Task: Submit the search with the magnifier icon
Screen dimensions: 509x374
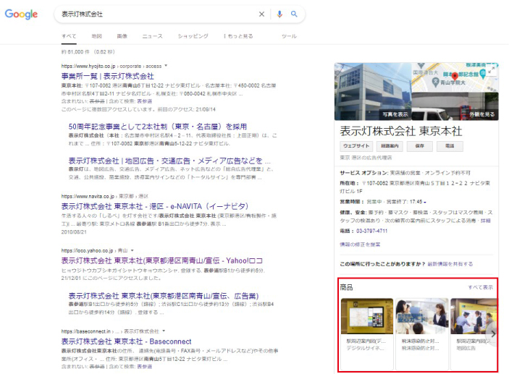Action: [x=294, y=14]
